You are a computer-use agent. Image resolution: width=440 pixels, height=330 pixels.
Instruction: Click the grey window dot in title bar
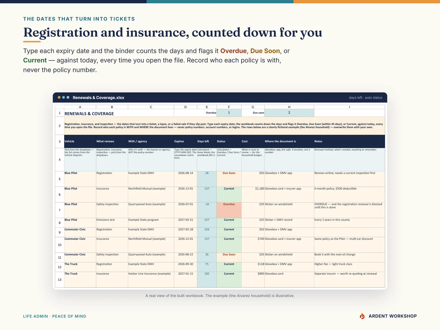click(68, 97)
